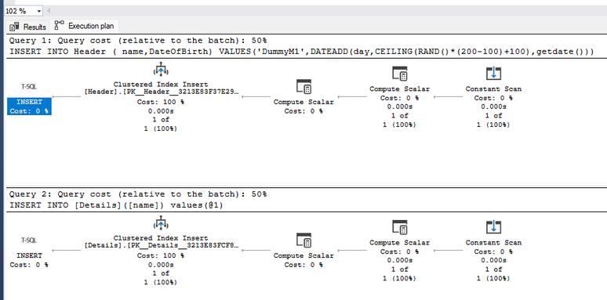Click the Query 1 INSERT statement text
The height and width of the screenshot is (300, 607).
pyautogui.click(x=301, y=52)
